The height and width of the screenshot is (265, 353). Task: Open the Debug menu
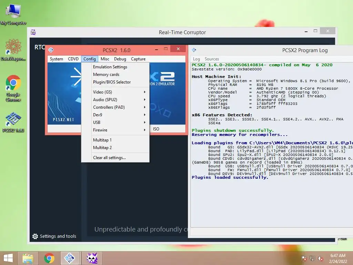point(120,59)
